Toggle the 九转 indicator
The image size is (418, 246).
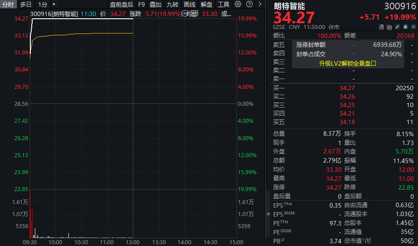173,4
